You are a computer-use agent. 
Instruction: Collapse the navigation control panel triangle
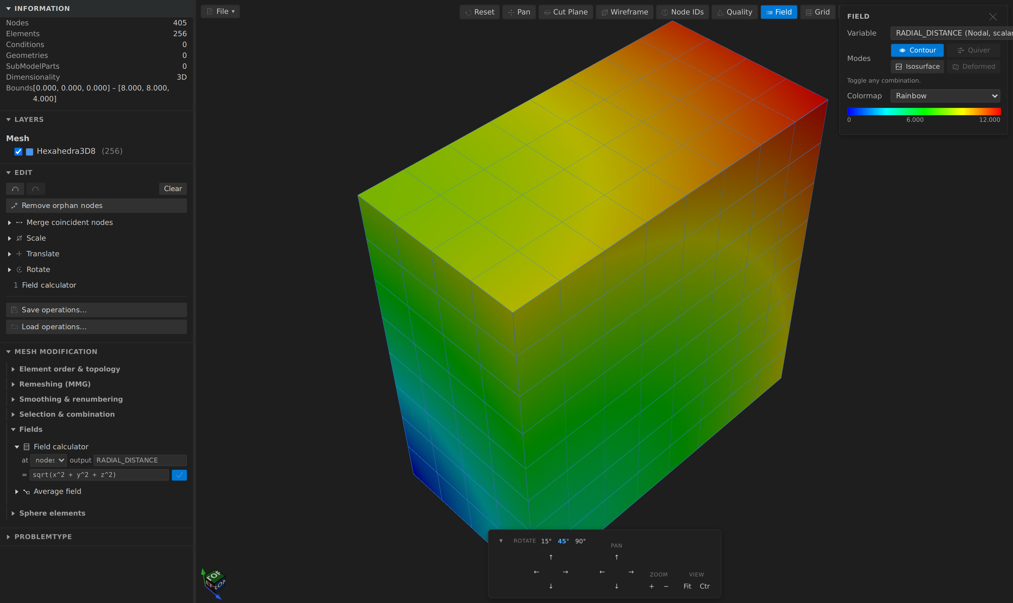tap(500, 541)
